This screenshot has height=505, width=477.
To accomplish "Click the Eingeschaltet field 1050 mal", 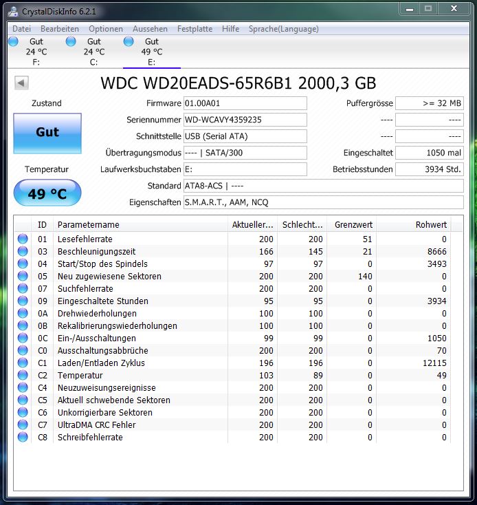I will point(430,153).
